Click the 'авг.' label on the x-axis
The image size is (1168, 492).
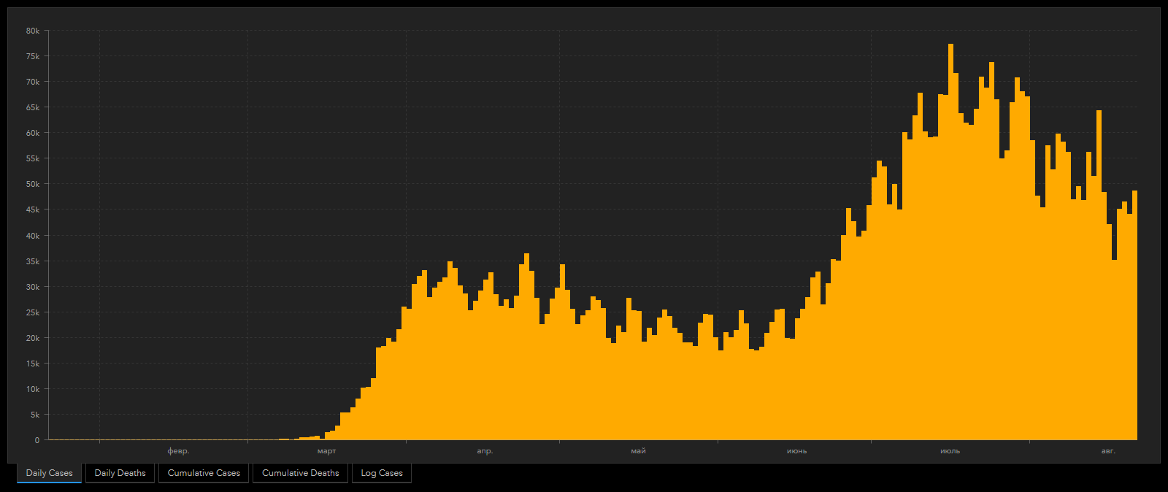coord(1108,451)
